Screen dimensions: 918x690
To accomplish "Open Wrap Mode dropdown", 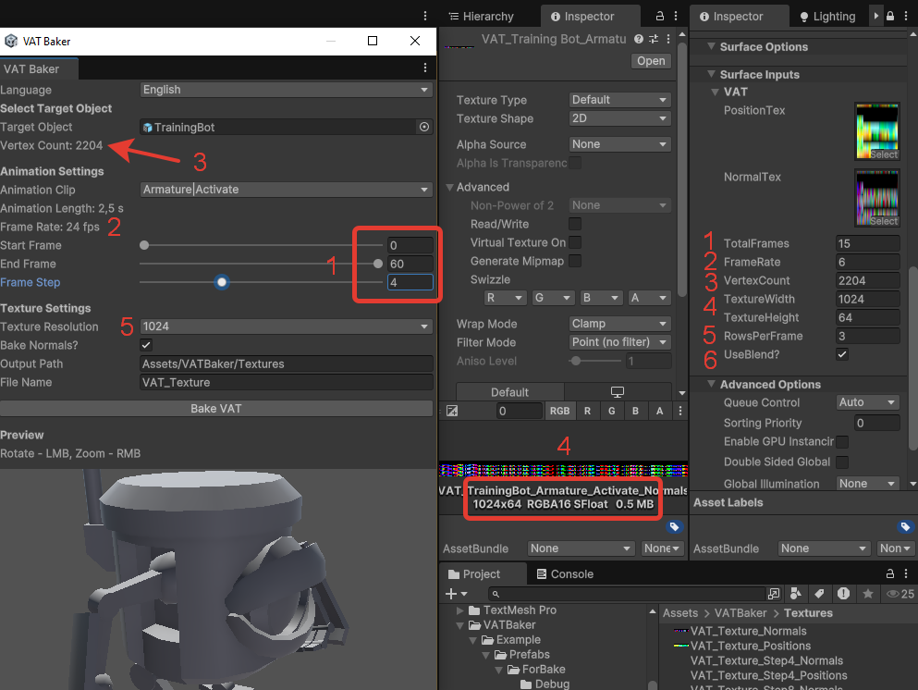I will 620,324.
